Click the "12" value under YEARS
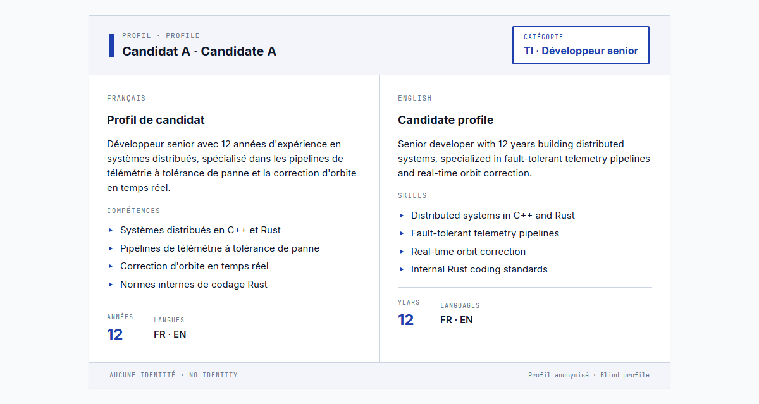Screen dimensions: 759x404 click(405, 320)
